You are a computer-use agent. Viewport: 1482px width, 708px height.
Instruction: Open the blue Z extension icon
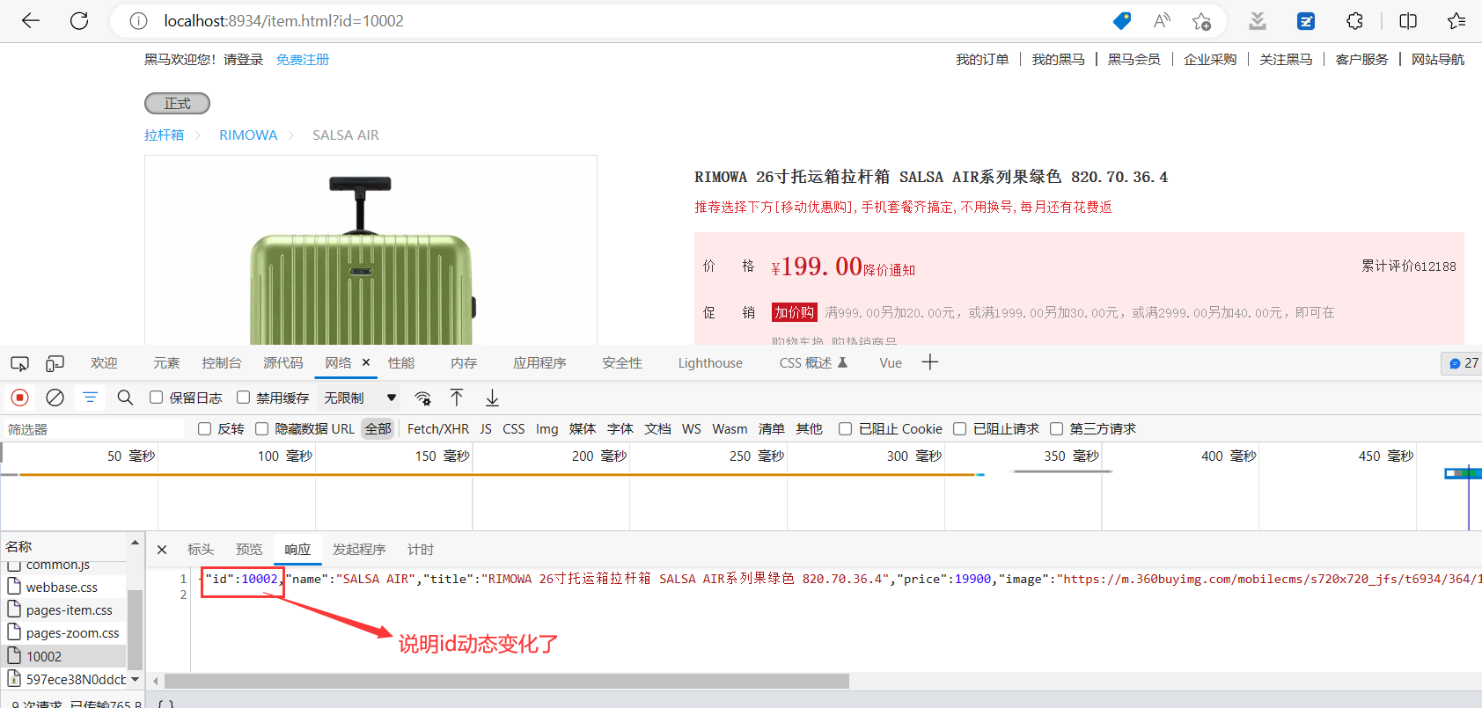(x=1306, y=21)
